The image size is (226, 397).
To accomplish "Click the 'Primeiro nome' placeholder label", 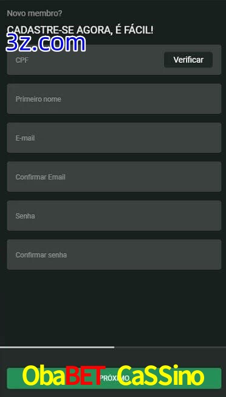I will click(38, 99).
